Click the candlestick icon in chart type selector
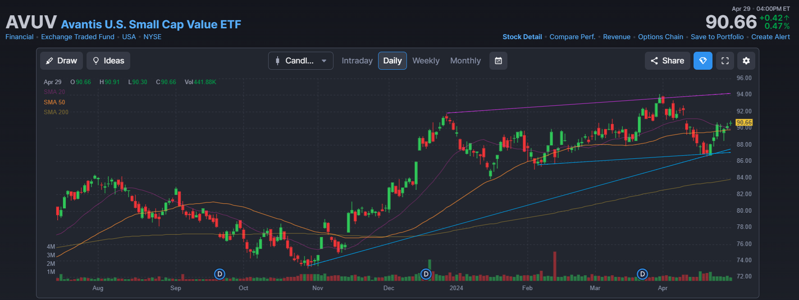Image resolution: width=799 pixels, height=300 pixels. tap(278, 61)
